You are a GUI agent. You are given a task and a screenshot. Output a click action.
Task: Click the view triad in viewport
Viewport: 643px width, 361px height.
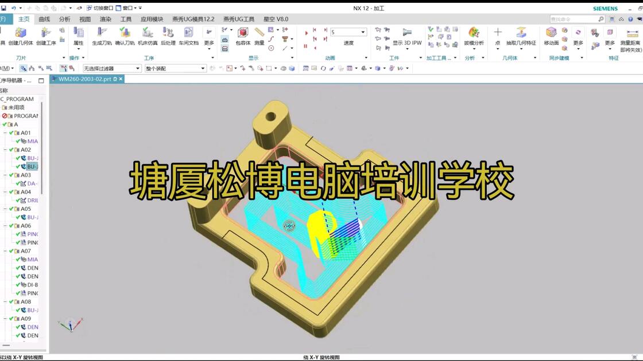pyautogui.click(x=71, y=325)
